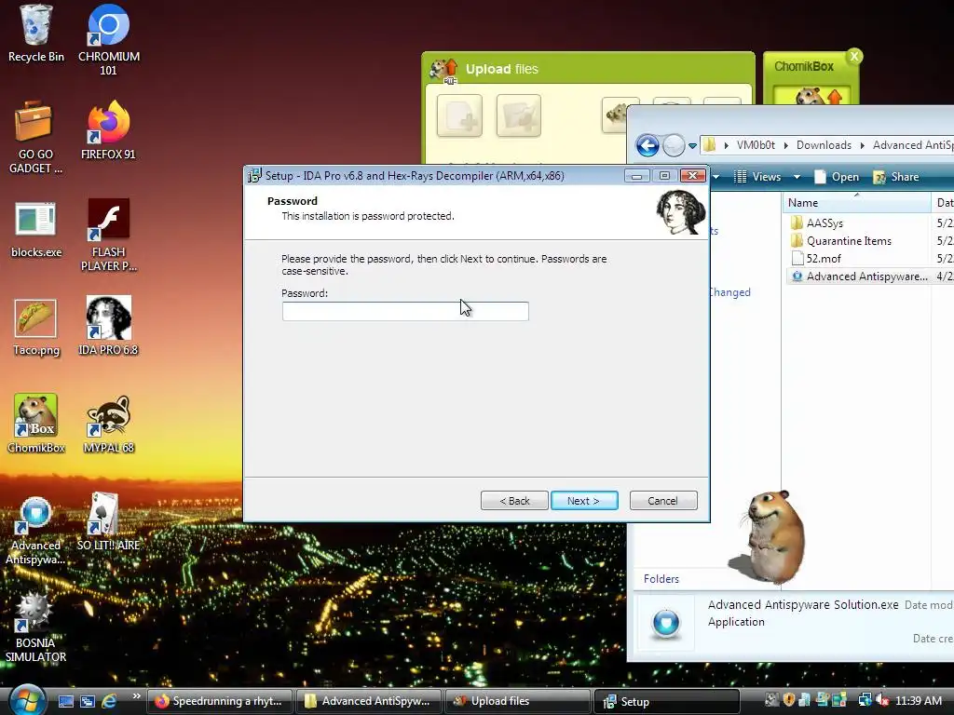Expand breadcrumb arrow before Advanced AntiSpyware

click(x=862, y=145)
